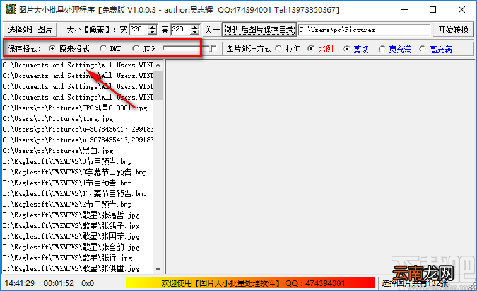Click the JPG quality slider track
The image size is (477, 291).
pyautogui.click(x=189, y=48)
